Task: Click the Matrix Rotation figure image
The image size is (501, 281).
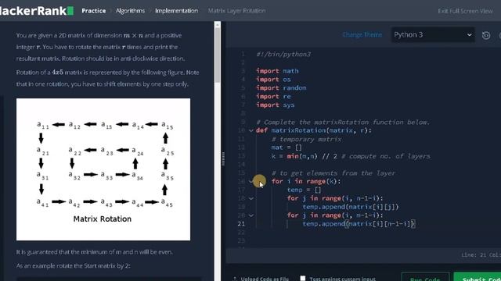Action: [x=103, y=169]
